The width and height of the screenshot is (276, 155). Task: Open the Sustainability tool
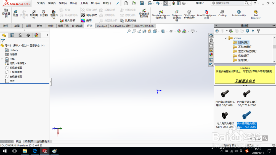239,13
